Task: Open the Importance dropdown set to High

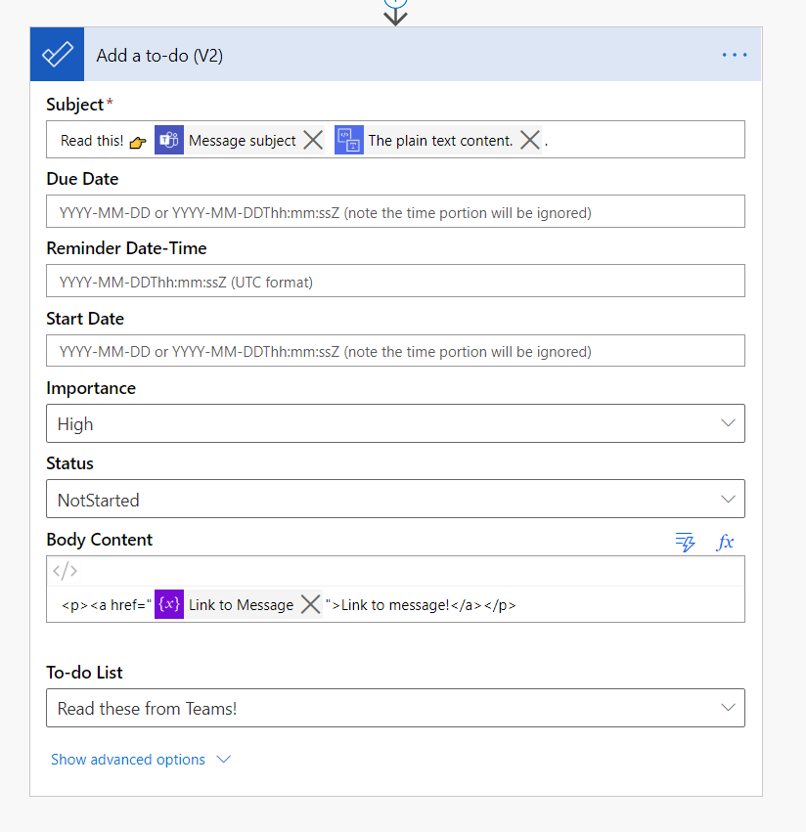Action: tap(395, 423)
